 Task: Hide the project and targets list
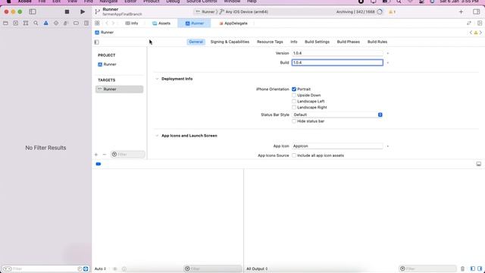coord(96,42)
